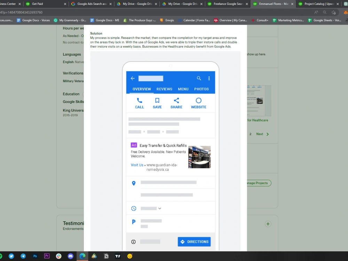The width and height of the screenshot is (348, 261).
Task: Open My Grammarly bookmark
Action: 70,20
